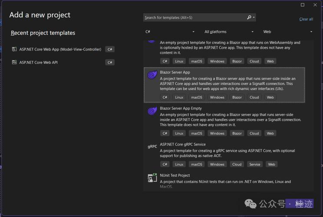323x217 pixels.
Task: Select the ASP.NET Core gRPC Service template
Action: pos(224,155)
